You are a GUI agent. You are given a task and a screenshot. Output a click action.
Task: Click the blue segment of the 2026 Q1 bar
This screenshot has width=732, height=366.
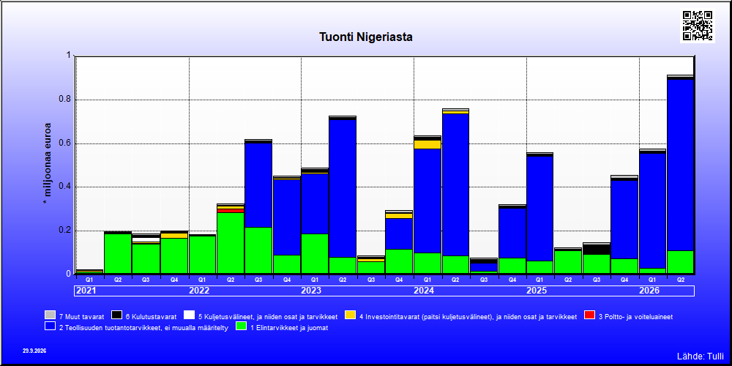tap(652, 211)
